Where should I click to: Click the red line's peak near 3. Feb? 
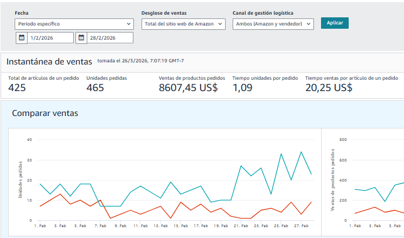coord(60,194)
